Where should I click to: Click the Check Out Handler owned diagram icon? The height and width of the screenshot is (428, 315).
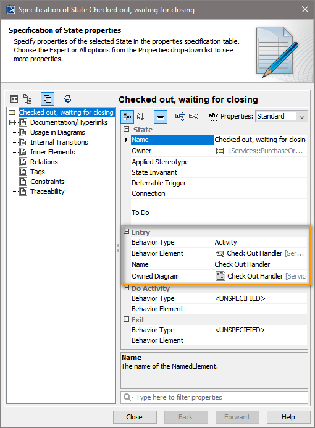(x=220, y=276)
